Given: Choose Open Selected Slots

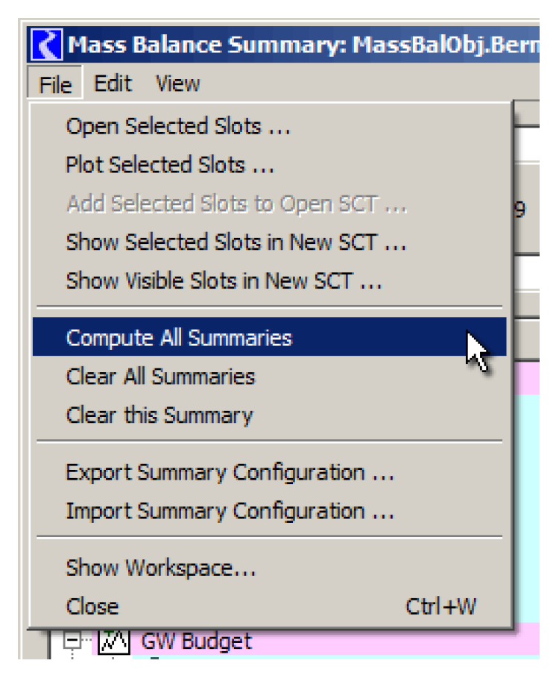Looking at the screenshot, I should pos(177,126).
